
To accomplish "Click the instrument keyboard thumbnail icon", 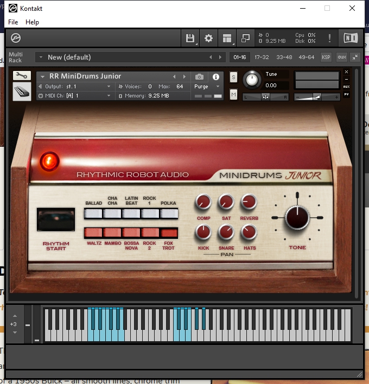I will click(22, 92).
